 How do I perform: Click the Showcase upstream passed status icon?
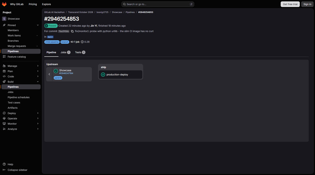(55, 71)
